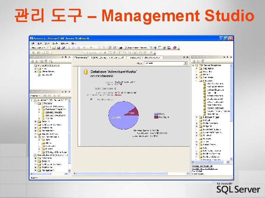
Task: Select Analysis Services icon in Registered Servers
Action: pos(37,61)
